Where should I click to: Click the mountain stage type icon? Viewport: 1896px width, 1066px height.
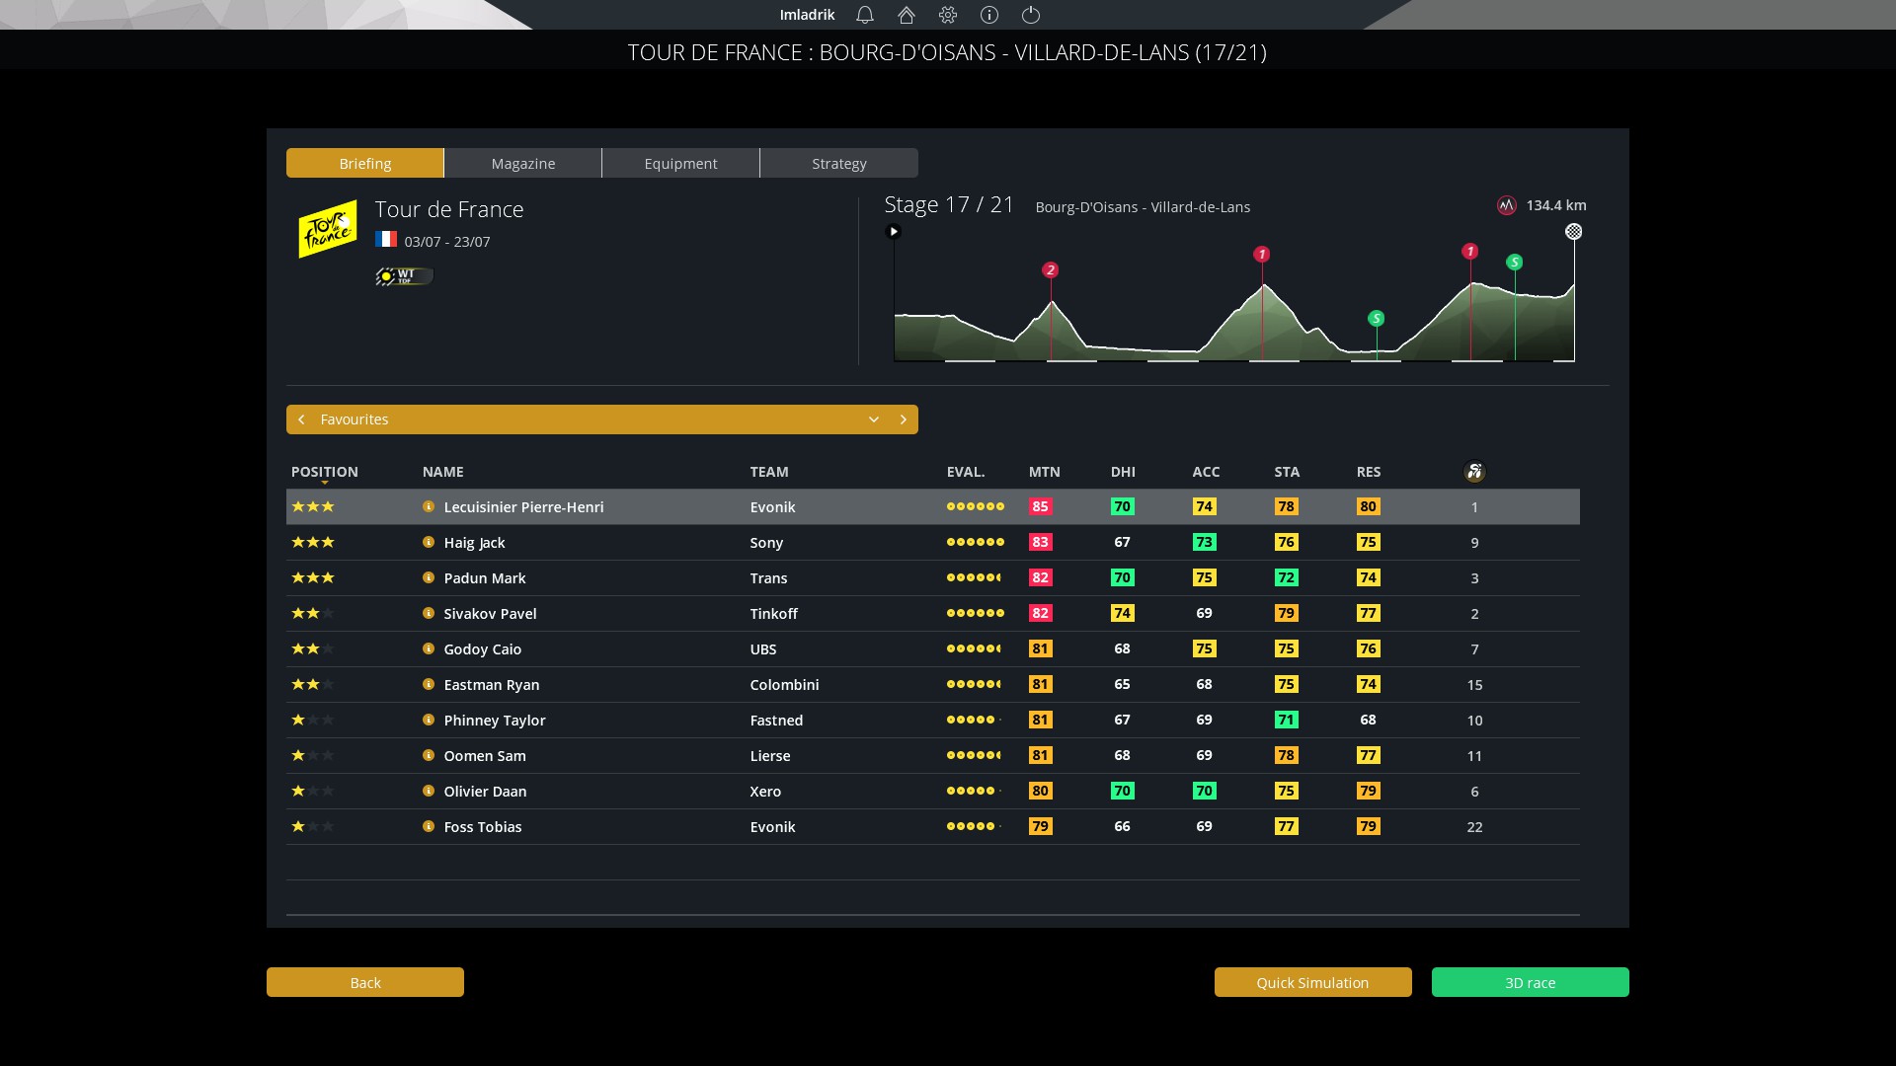(1506, 205)
